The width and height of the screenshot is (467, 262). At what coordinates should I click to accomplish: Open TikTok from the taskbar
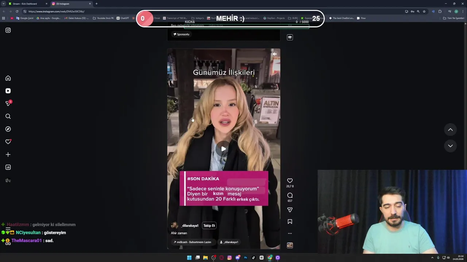[254, 258]
